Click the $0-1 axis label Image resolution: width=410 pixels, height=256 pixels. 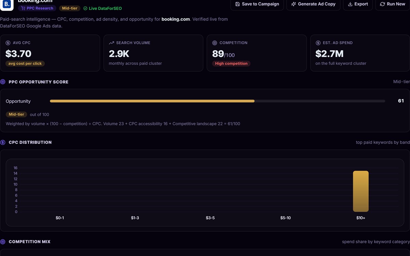click(x=60, y=218)
